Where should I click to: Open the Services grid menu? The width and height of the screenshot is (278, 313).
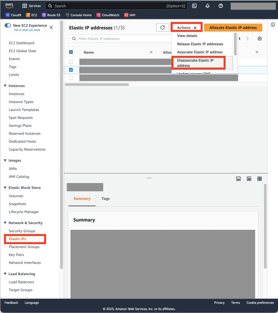tap(32, 6)
